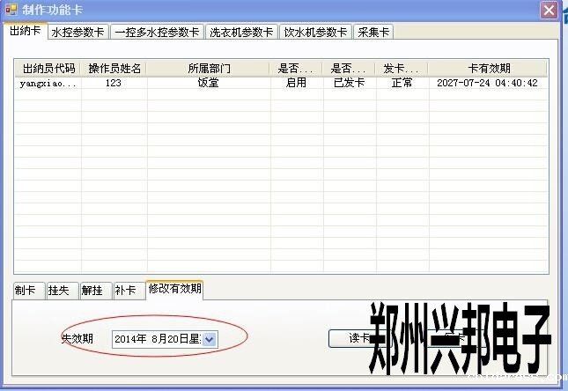Open the 水控参数卡 tab
568x391 pixels.
pos(77,33)
